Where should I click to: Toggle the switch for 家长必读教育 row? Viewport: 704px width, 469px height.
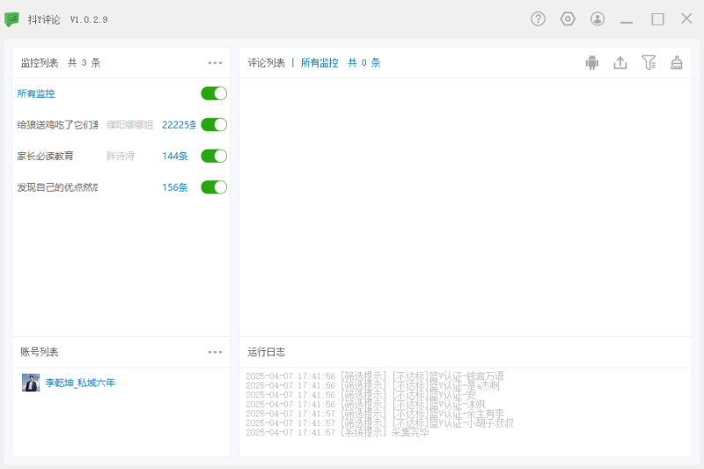pyautogui.click(x=214, y=156)
